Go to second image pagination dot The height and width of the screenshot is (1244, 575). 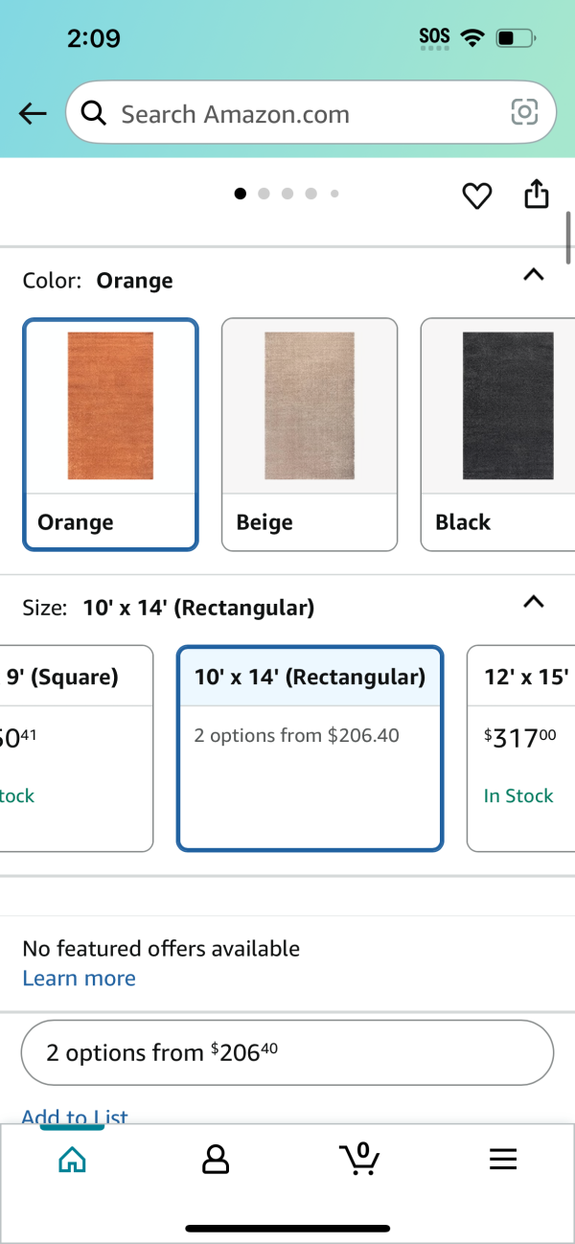click(263, 194)
